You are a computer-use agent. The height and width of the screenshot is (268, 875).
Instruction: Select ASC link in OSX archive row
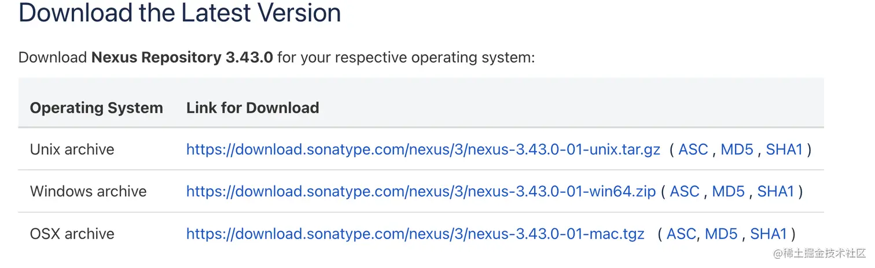681,234
